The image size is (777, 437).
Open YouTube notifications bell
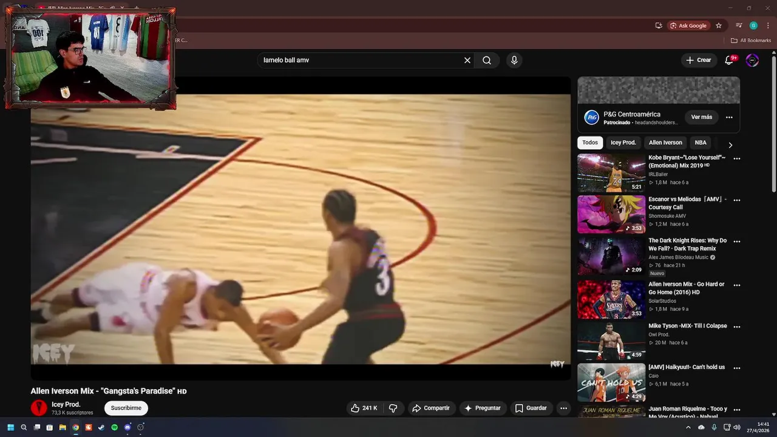pyautogui.click(x=730, y=60)
